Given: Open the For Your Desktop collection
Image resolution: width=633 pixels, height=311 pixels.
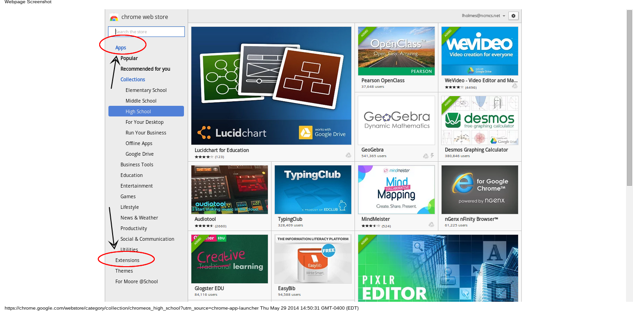Looking at the screenshot, I should 145,122.
